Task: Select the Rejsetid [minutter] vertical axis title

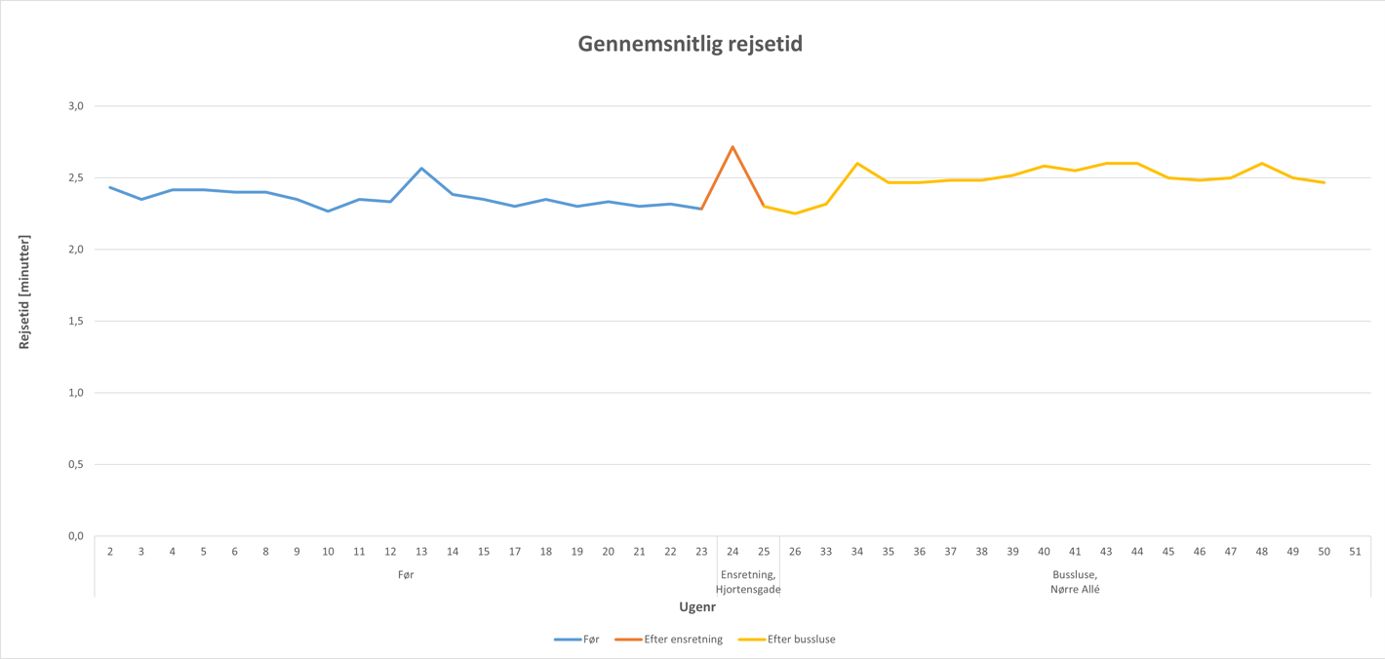Action: (24, 292)
